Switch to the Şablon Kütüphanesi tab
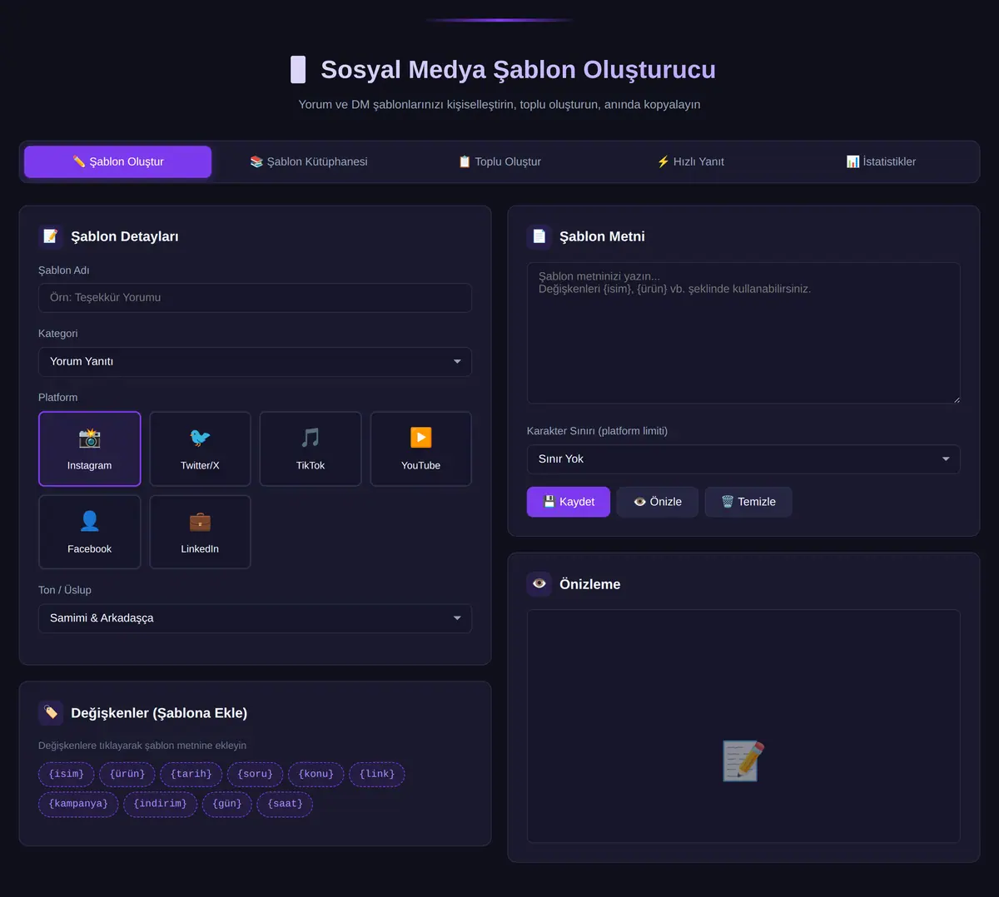Image resolution: width=999 pixels, height=897 pixels. [x=309, y=161]
